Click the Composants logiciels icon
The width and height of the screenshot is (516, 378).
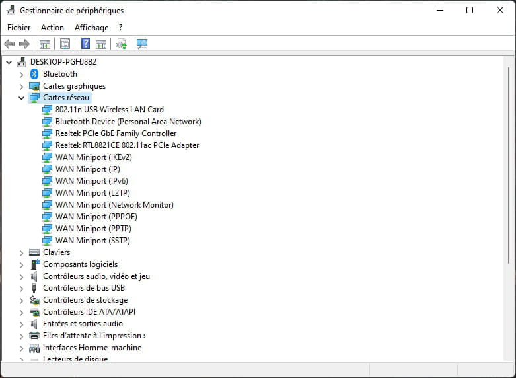(34, 264)
